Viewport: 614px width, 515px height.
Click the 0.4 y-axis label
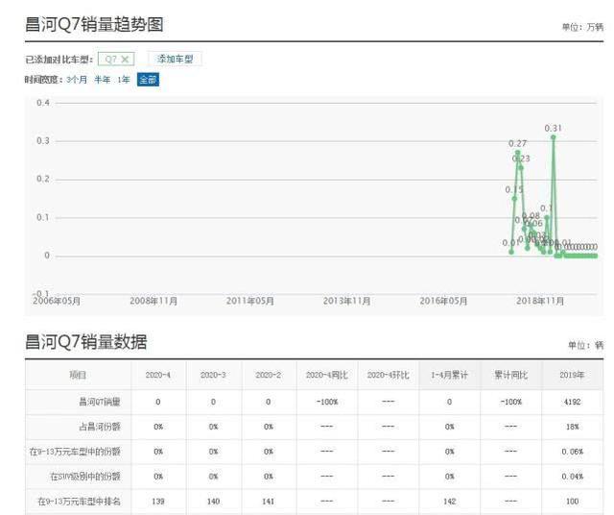click(x=43, y=103)
